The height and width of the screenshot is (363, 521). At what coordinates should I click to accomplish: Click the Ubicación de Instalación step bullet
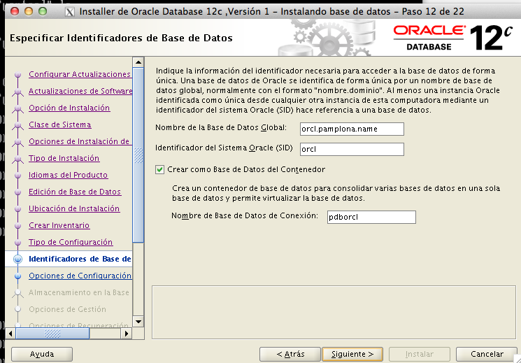pyautogui.click(x=18, y=208)
